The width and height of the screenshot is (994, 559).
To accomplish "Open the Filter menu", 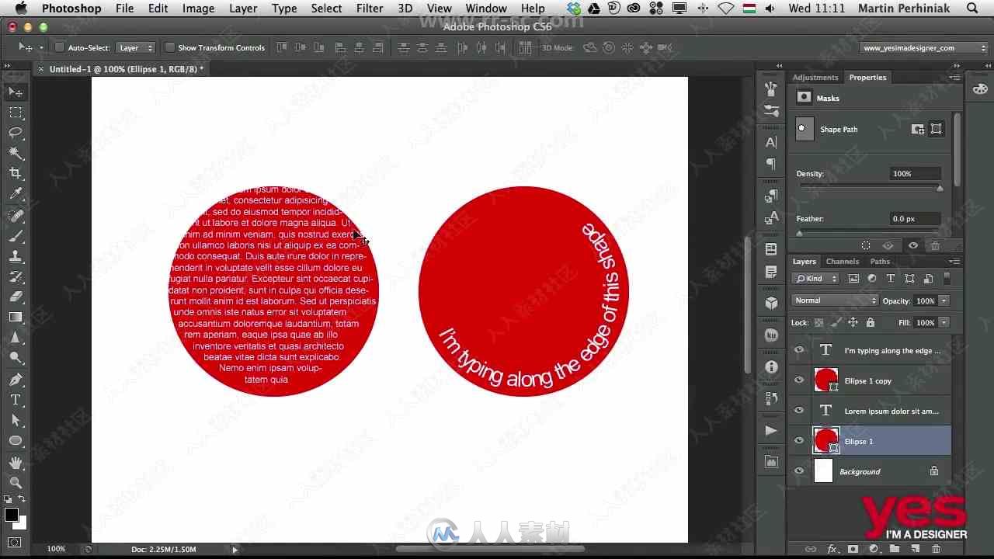I will 370,9.
